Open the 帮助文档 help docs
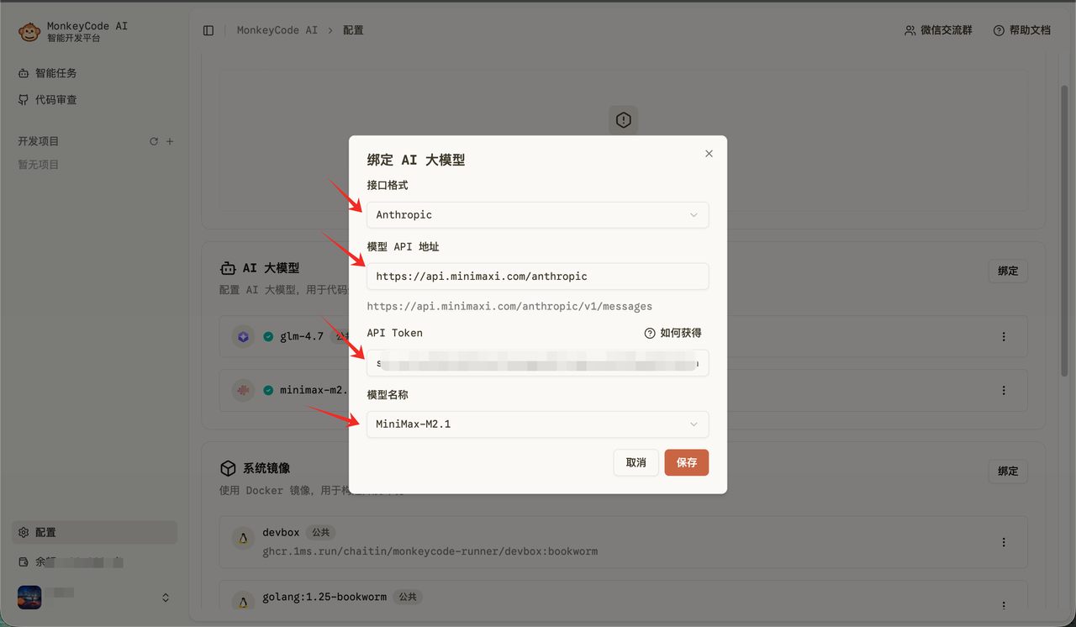 coord(1022,30)
